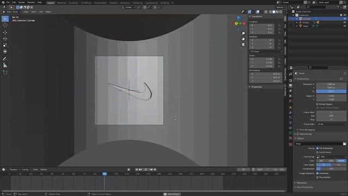348x196 pixels.
Task: Click the output path folder icon
Action: (x=344, y=144)
